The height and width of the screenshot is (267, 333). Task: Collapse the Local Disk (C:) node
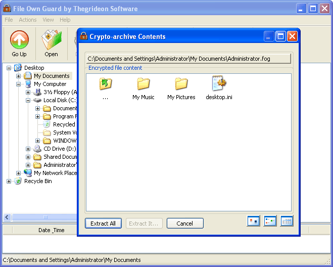tap(28, 100)
